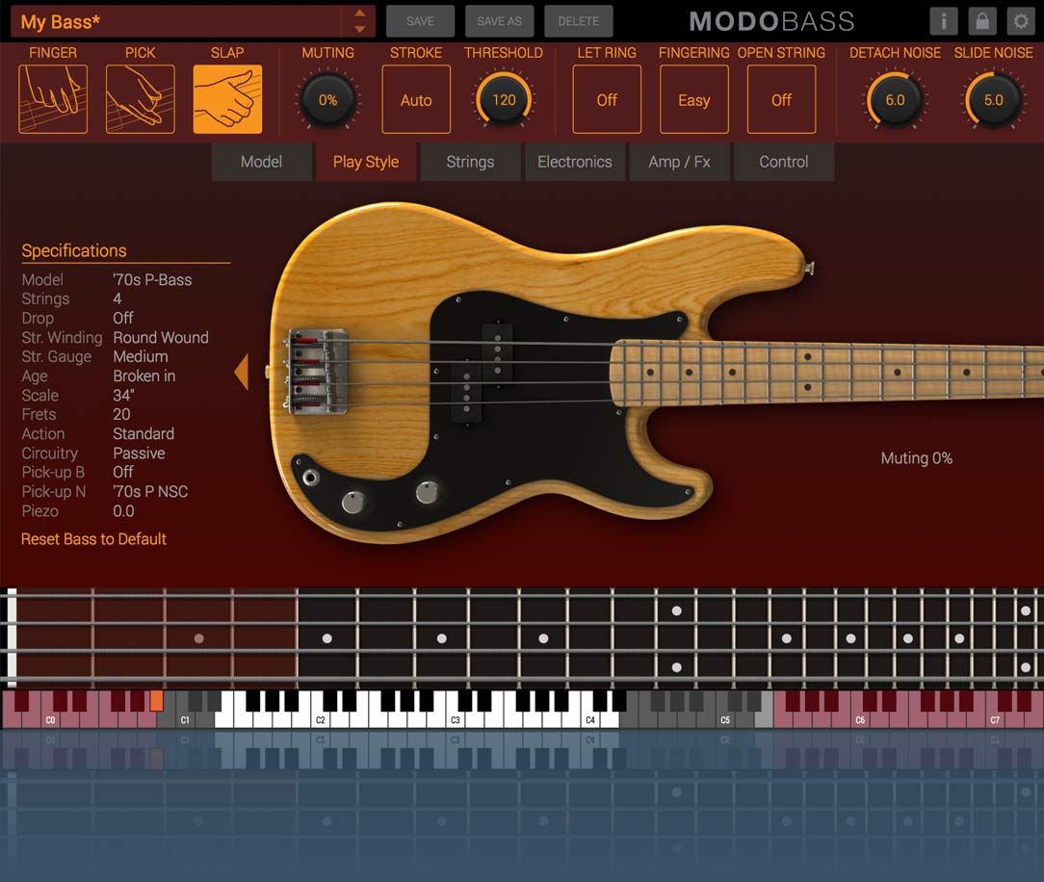The height and width of the screenshot is (882, 1044).
Task: Select the Pick playing style icon
Action: pyautogui.click(x=140, y=99)
